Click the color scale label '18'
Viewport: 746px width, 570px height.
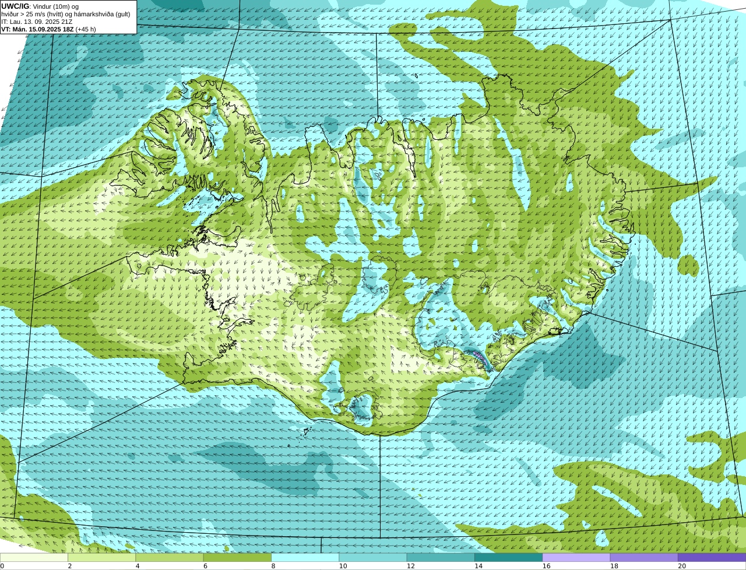(614, 566)
